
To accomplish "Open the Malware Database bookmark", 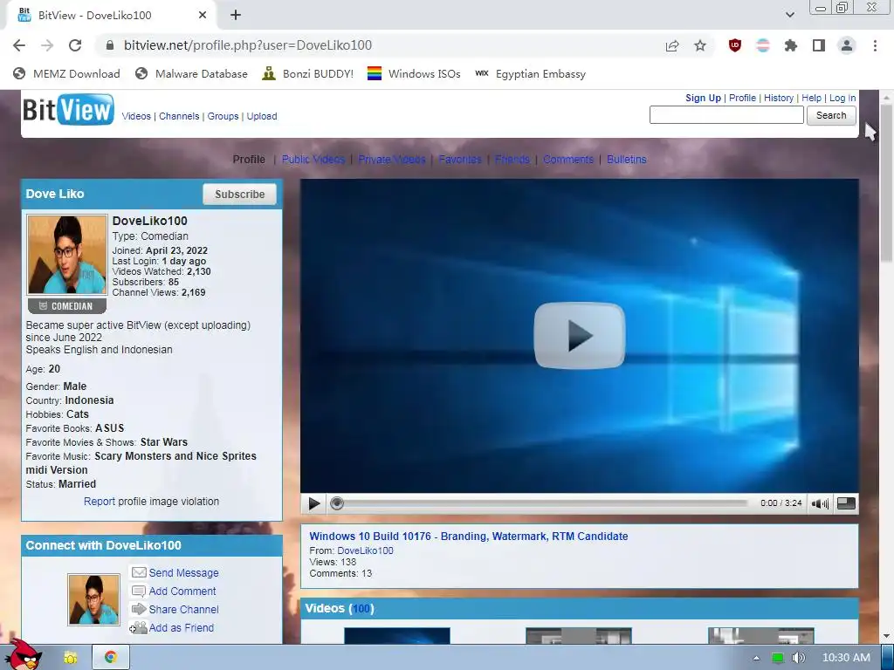I will pyautogui.click(x=191, y=74).
